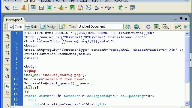Switch to the PHP insert tab

tap(72, 1)
